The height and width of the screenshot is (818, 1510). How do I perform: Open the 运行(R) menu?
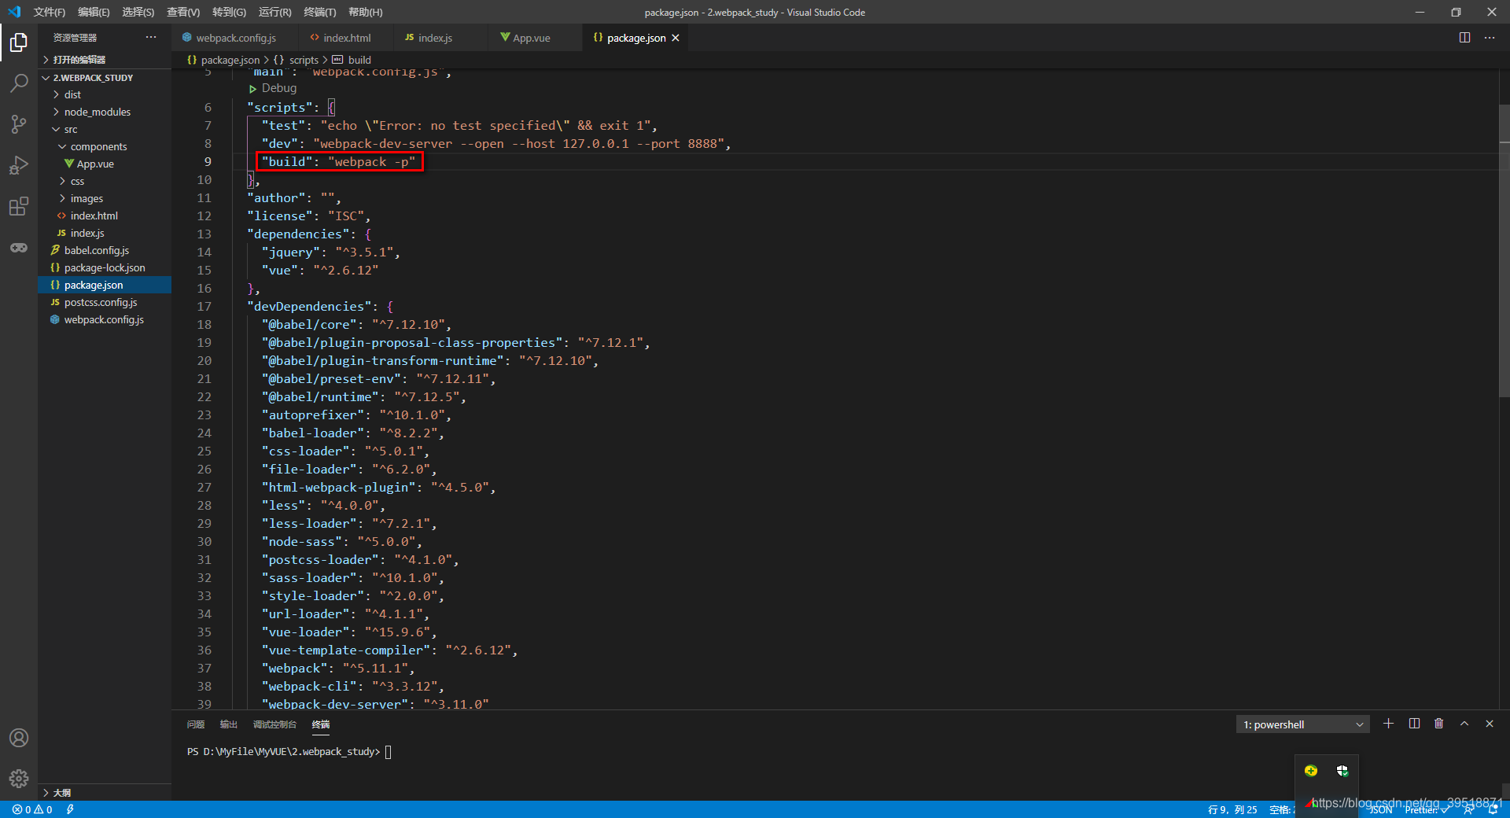click(x=274, y=12)
